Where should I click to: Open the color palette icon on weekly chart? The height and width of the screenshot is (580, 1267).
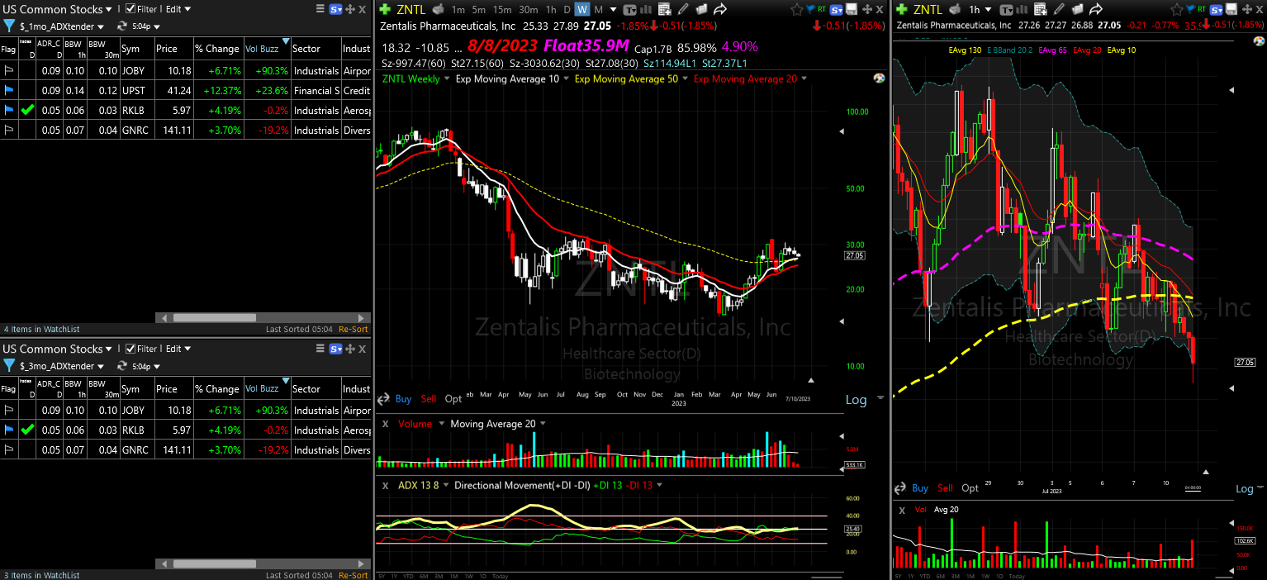[879, 78]
